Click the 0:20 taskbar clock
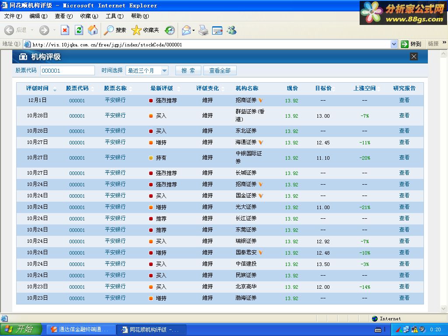 [435, 330]
